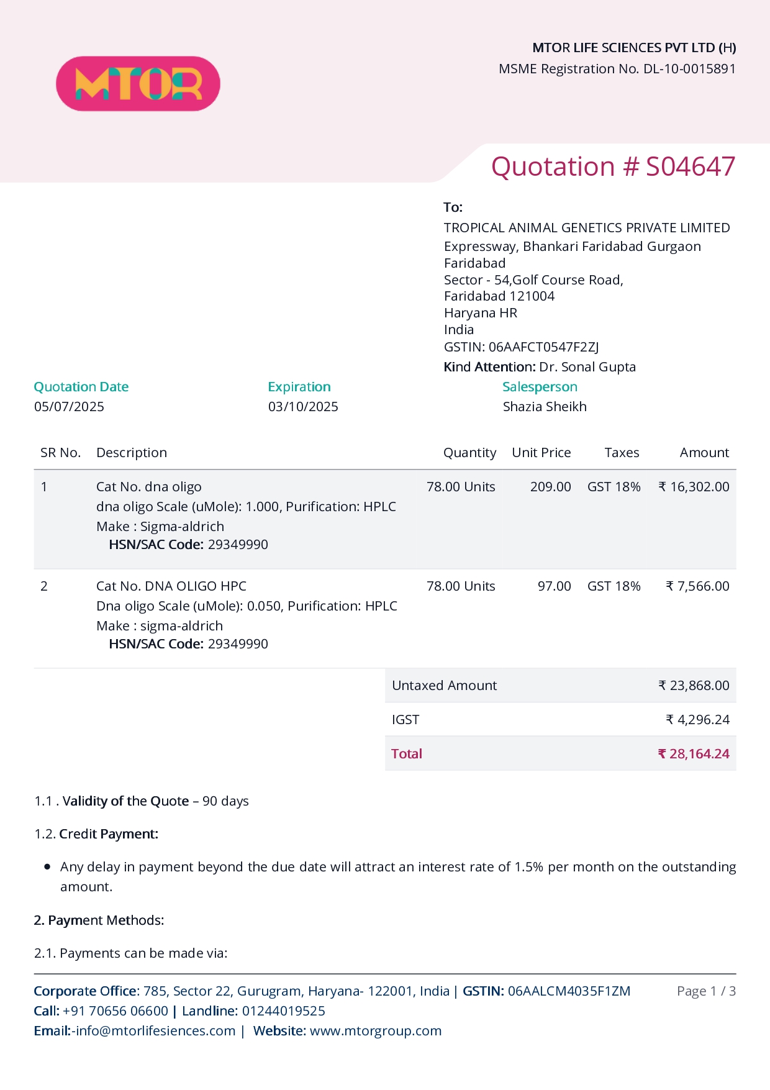Screen dimensions: 770x1090
Task: Click the call number +91 70656 06600
Action: (115, 1011)
